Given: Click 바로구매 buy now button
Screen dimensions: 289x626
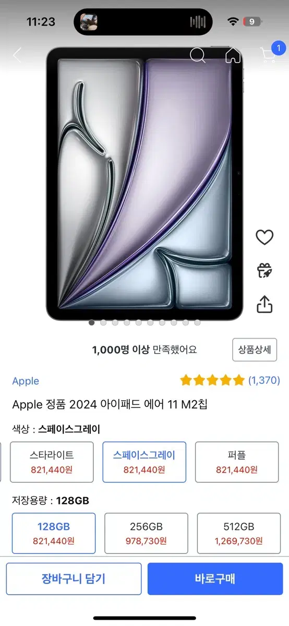Looking at the screenshot, I should click(x=215, y=579).
